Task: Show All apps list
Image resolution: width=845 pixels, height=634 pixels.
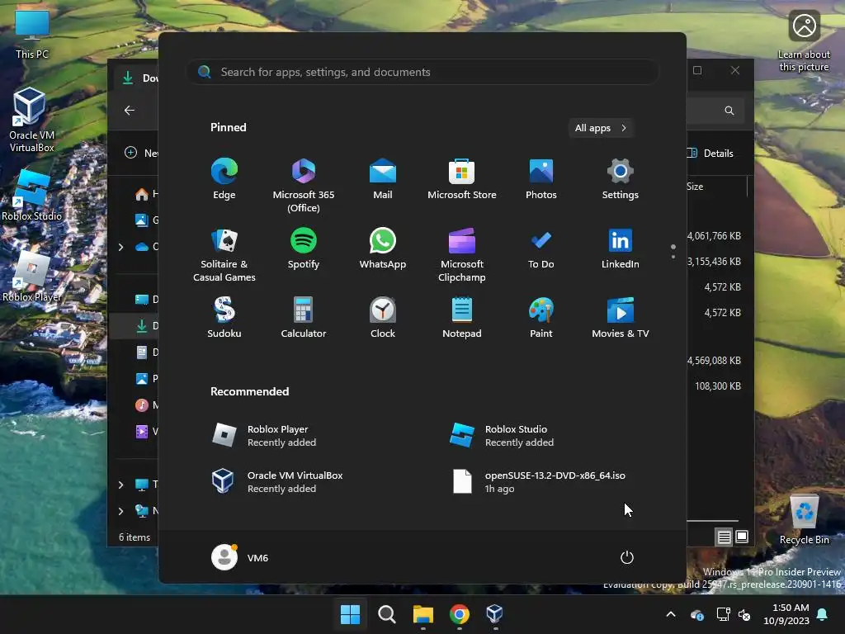Action: pos(601,128)
